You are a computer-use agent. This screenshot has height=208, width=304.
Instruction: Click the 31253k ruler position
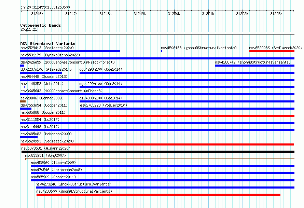(276, 14)
